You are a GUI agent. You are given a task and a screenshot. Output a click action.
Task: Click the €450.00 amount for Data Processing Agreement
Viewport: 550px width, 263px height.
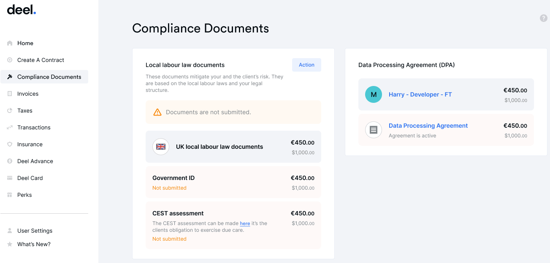(515, 126)
